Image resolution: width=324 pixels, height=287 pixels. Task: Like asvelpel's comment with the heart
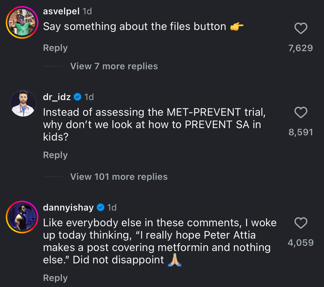point(301,28)
